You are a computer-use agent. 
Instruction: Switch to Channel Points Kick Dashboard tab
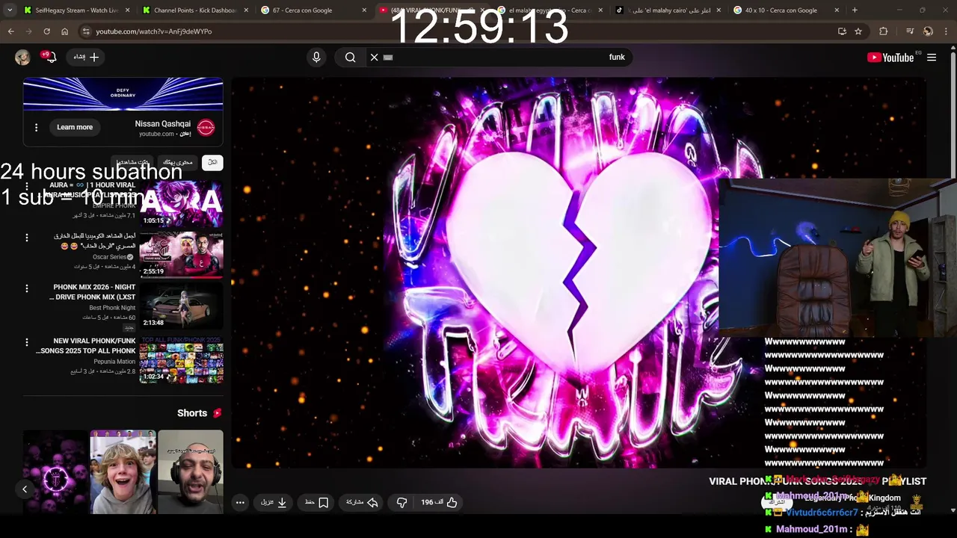point(194,10)
